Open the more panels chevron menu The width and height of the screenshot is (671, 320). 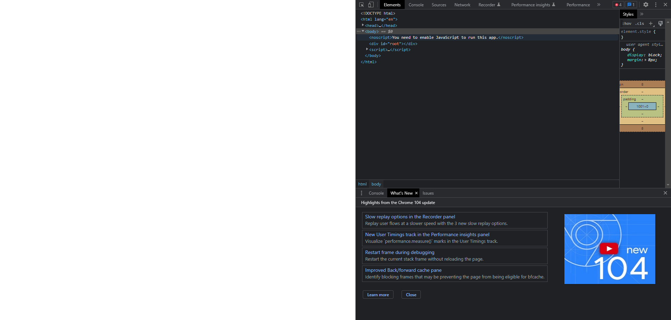click(599, 5)
